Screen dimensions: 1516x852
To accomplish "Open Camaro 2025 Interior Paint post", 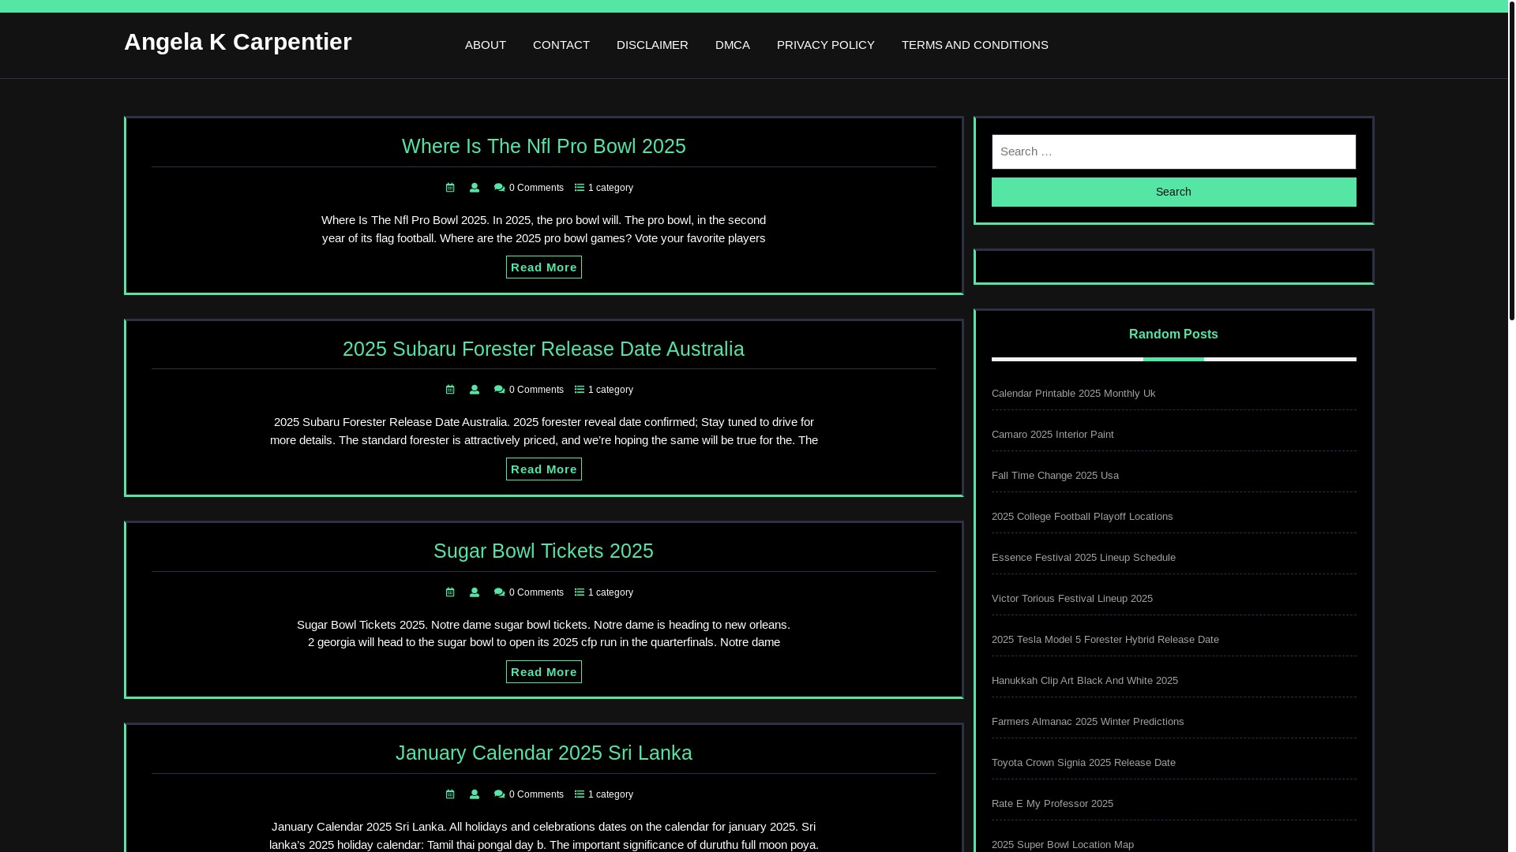I will 1053,435.
